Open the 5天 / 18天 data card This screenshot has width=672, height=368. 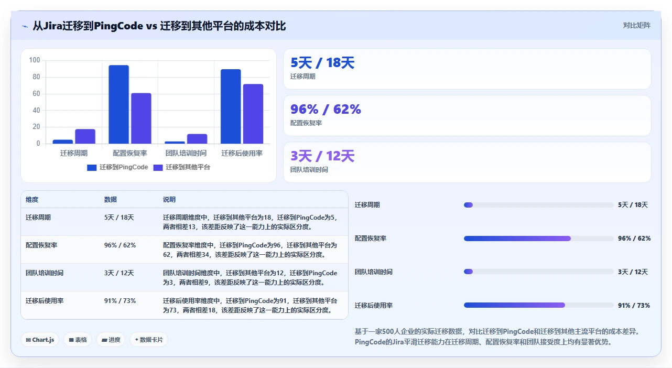pyautogui.click(x=467, y=69)
